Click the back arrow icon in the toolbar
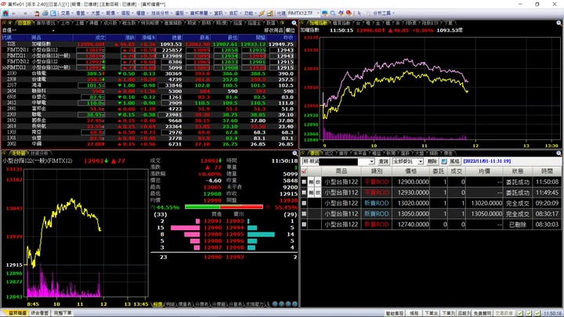Screen dimensions: 564x317 click(x=13, y=13)
